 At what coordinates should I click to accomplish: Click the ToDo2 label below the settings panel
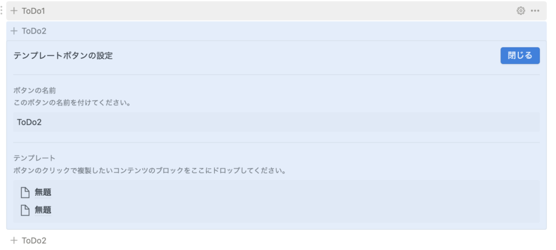pos(34,240)
